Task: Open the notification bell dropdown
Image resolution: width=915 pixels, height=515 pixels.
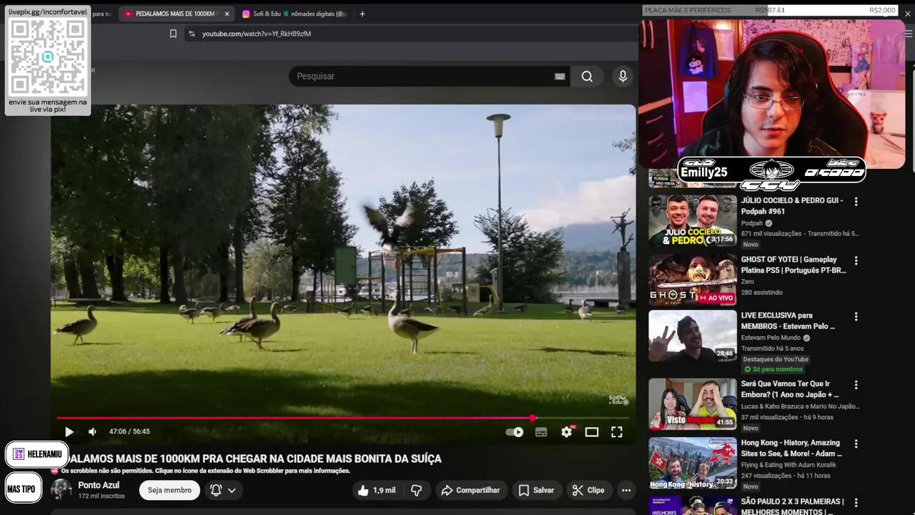Action: coord(223,490)
